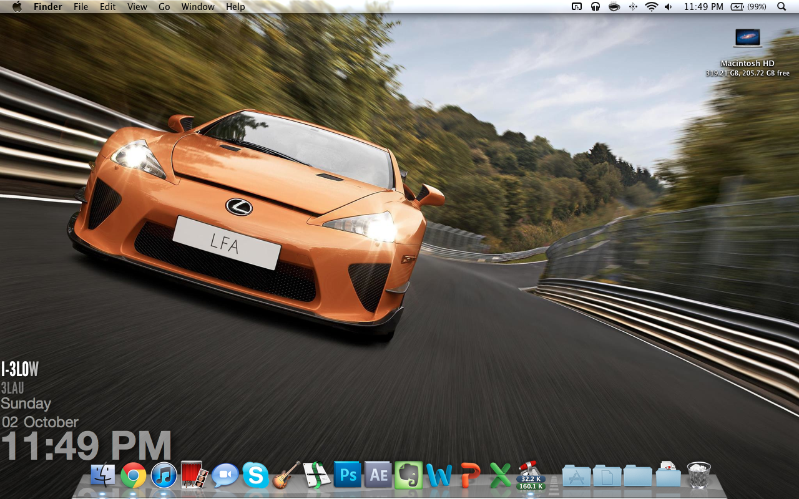Open iTunes from the Dock
This screenshot has width=799, height=499.
[164, 476]
